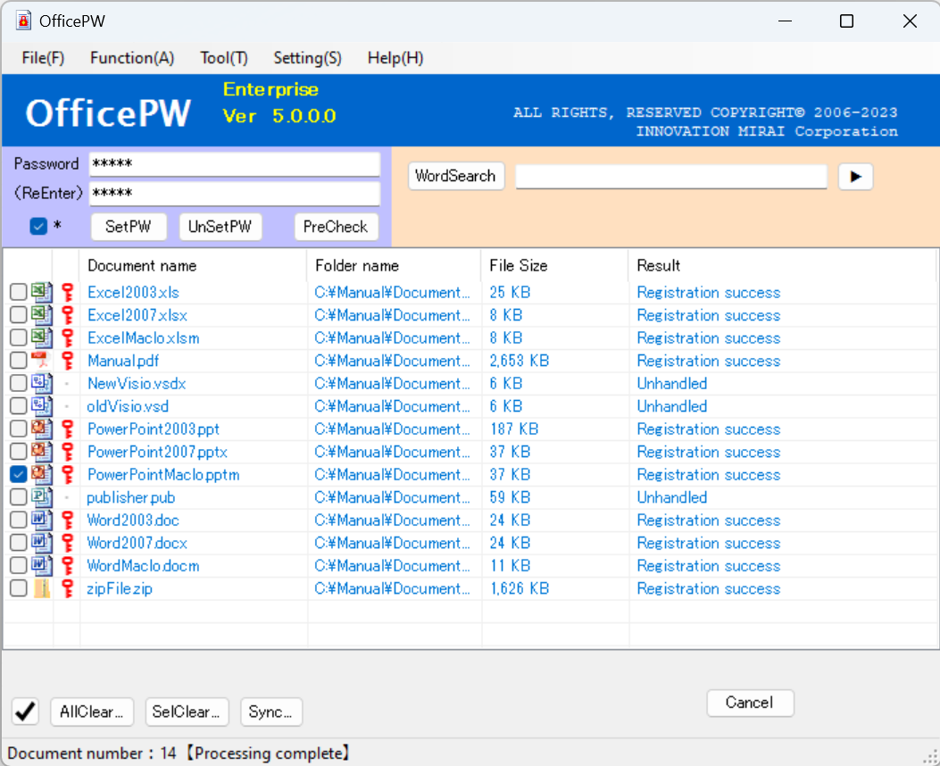Image resolution: width=940 pixels, height=766 pixels.
Task: Click the WordSearch button
Action: point(455,176)
